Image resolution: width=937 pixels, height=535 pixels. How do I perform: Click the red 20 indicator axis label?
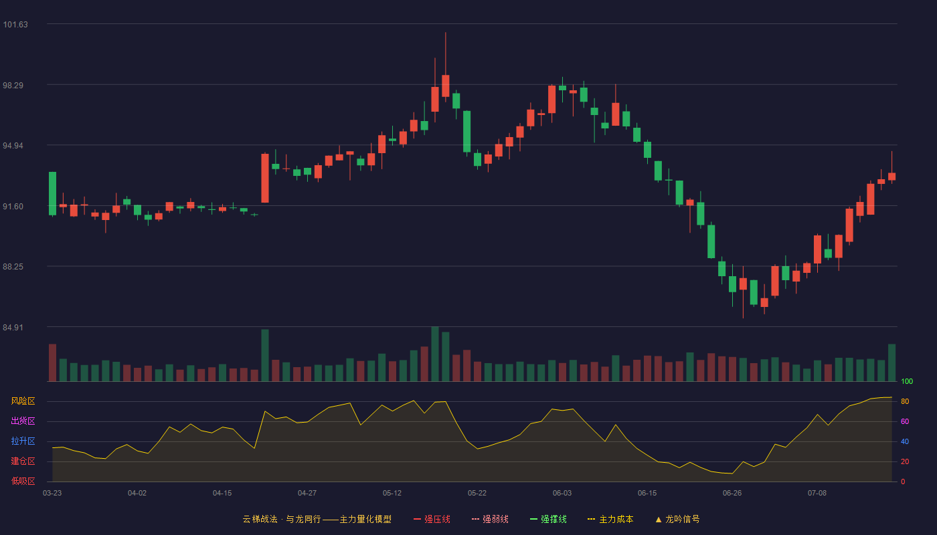[x=905, y=461]
